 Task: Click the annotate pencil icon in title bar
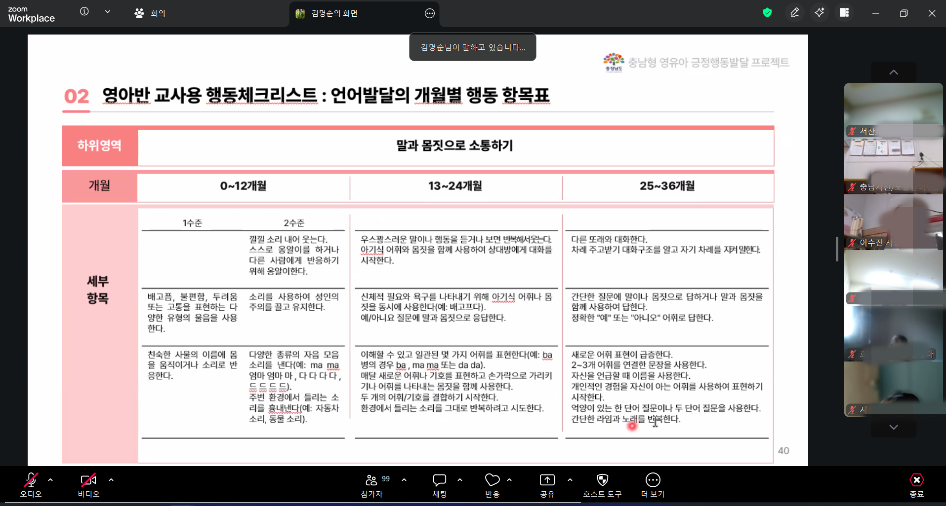(x=794, y=13)
